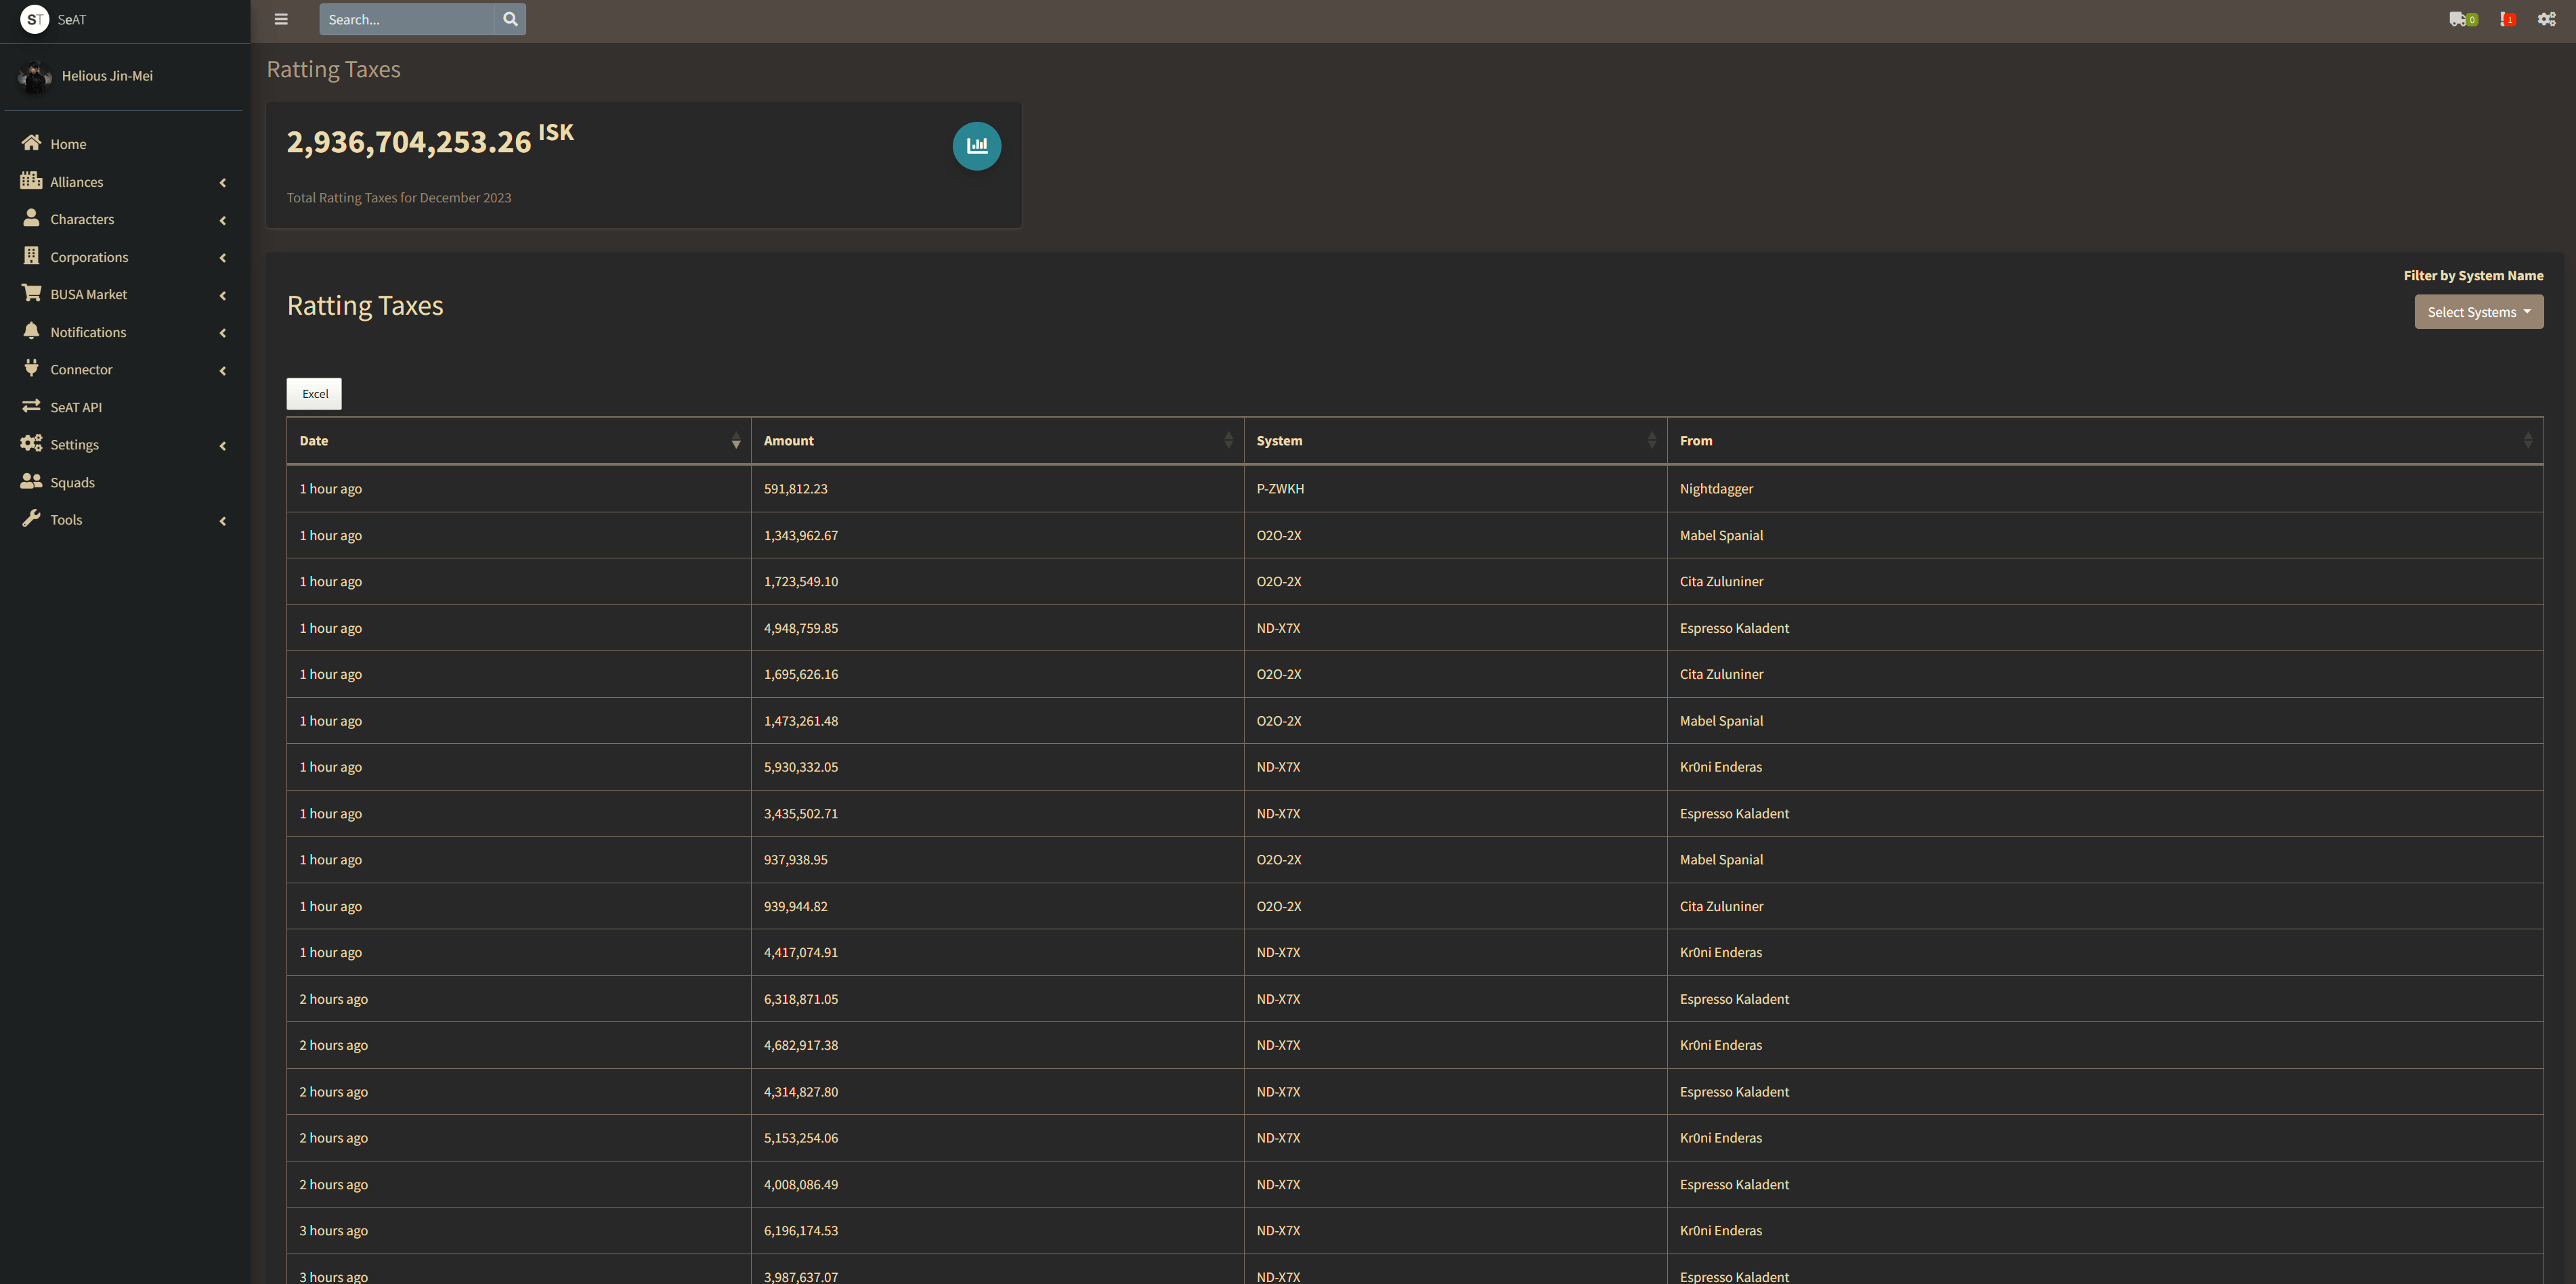This screenshot has width=2576, height=1284.
Task: Click the teal chart icon in total card
Action: [x=976, y=146]
